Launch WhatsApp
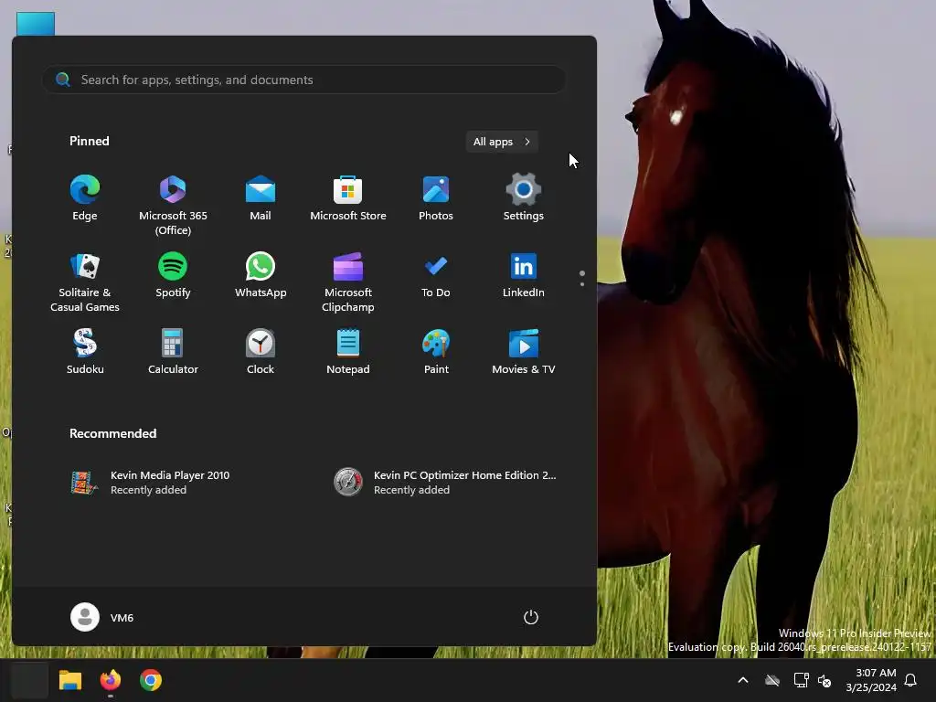 (261, 275)
